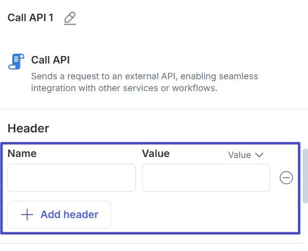The height and width of the screenshot is (251, 308).
Task: Click the grey Value text in the type selector
Action: click(x=240, y=155)
